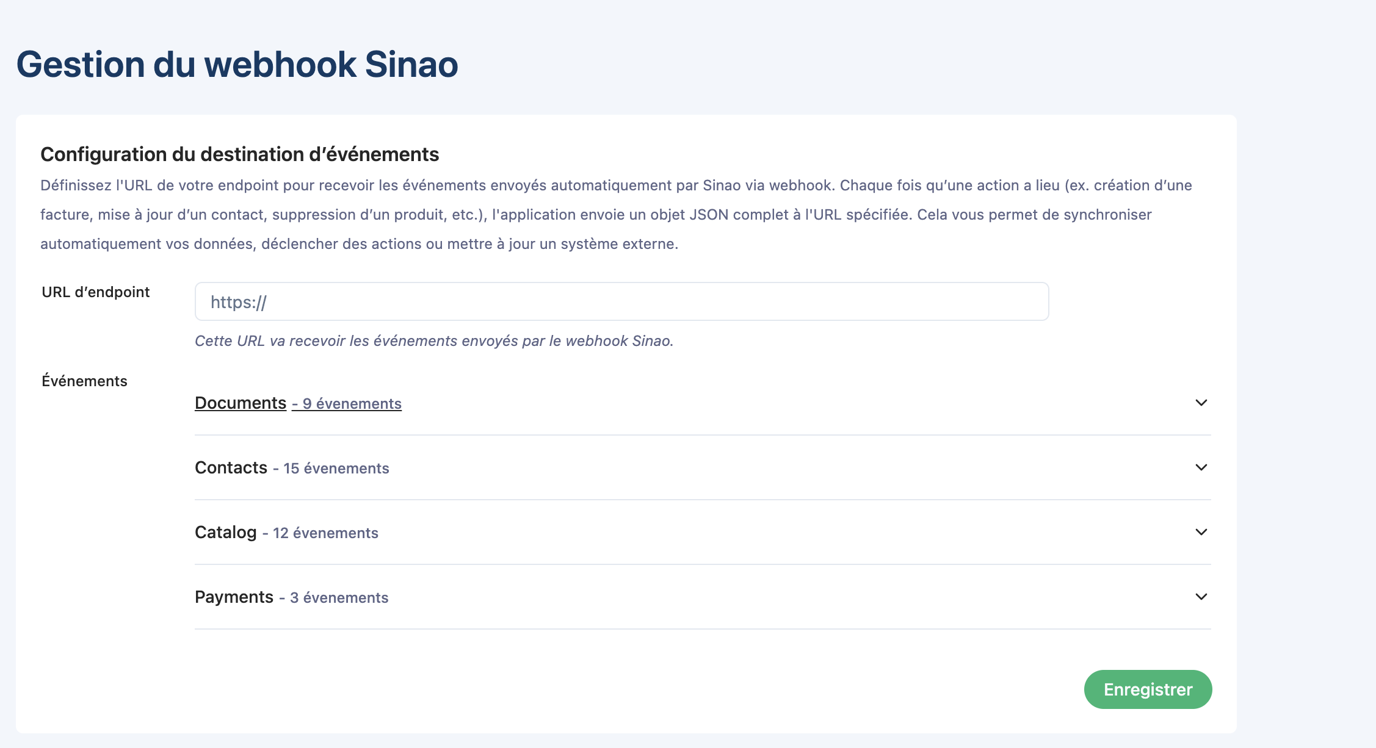Click the "Configuration du destination d'événements" heading
This screenshot has height=748, width=1376.
(239, 154)
